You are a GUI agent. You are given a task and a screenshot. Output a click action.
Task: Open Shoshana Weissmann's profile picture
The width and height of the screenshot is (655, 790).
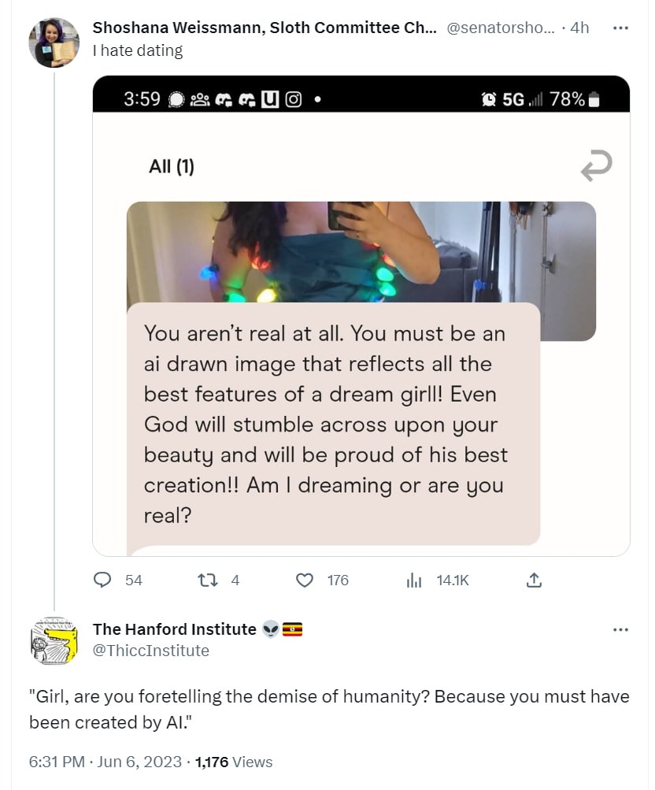point(54,43)
